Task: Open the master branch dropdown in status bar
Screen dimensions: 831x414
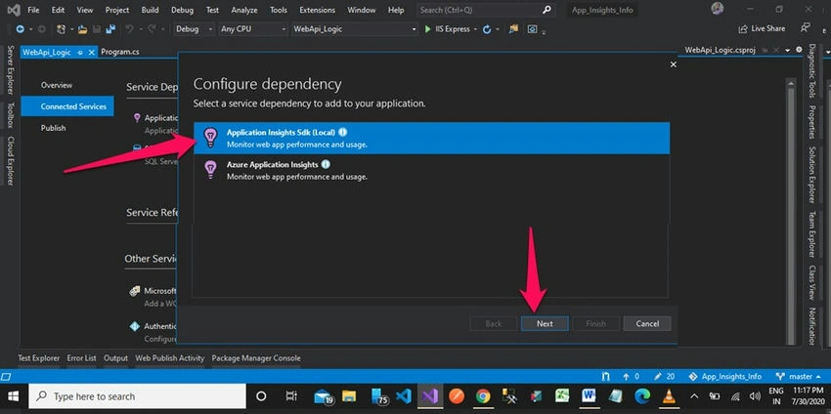Action: tap(797, 377)
